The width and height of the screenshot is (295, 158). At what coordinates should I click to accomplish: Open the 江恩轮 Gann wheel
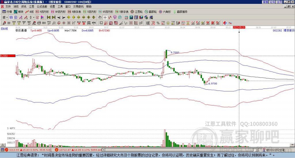137,12
